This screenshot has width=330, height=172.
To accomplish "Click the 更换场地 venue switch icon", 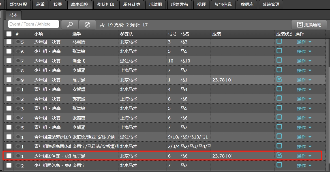I will pos(299,25).
